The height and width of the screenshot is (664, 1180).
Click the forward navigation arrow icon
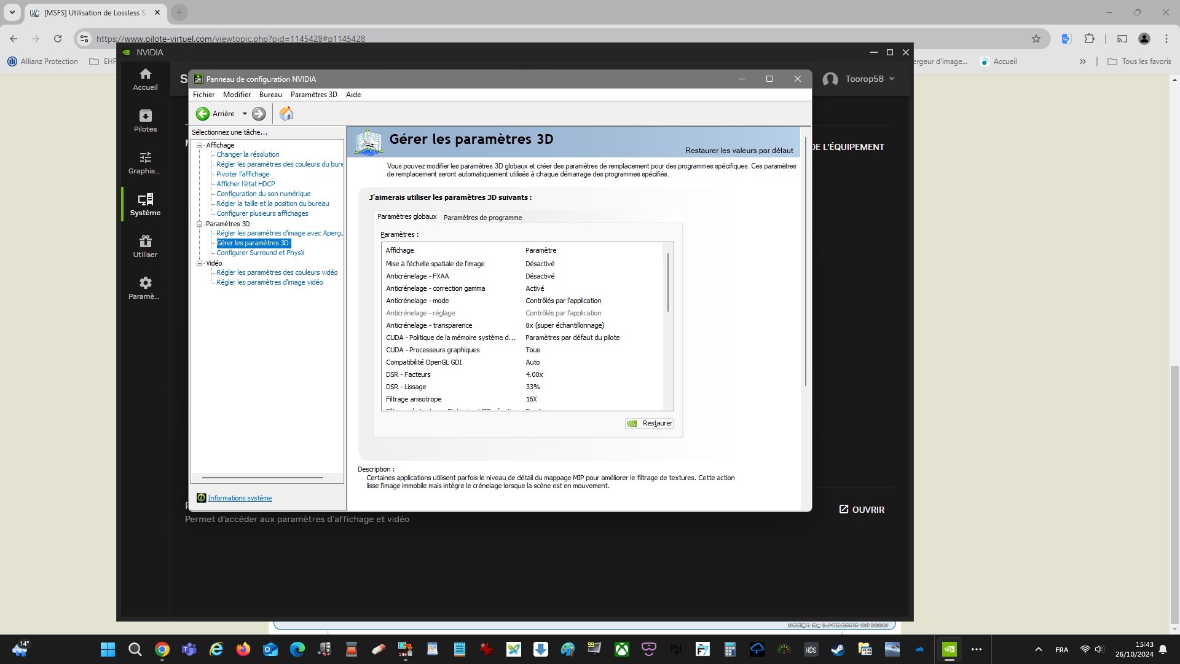(259, 114)
